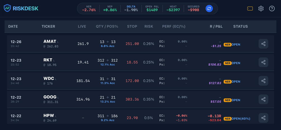Click WDC live price 181.54
Image resolution: width=281 pixels, height=130 pixels.
[83, 81]
